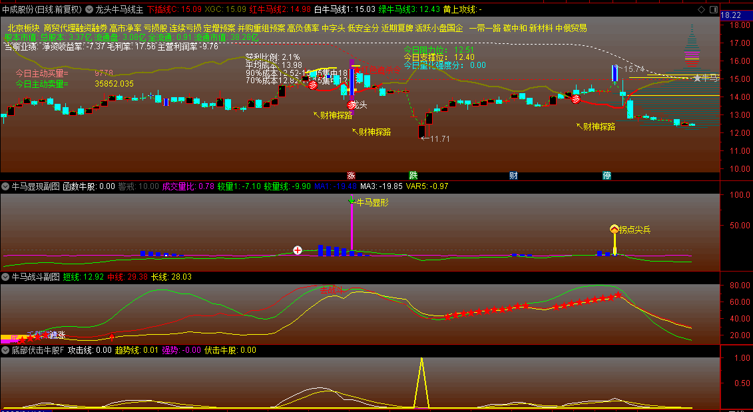The image size is (753, 412).
Task: Click the red plus circle in the 牛马显现副图 panel
Action: [298, 250]
